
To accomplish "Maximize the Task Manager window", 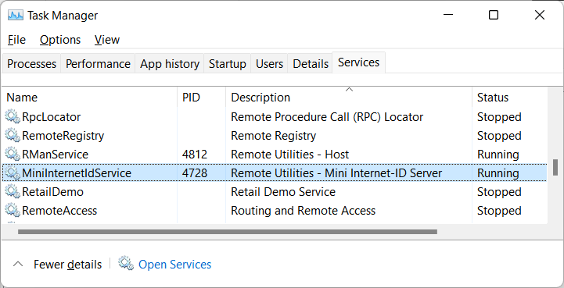I will (x=494, y=15).
